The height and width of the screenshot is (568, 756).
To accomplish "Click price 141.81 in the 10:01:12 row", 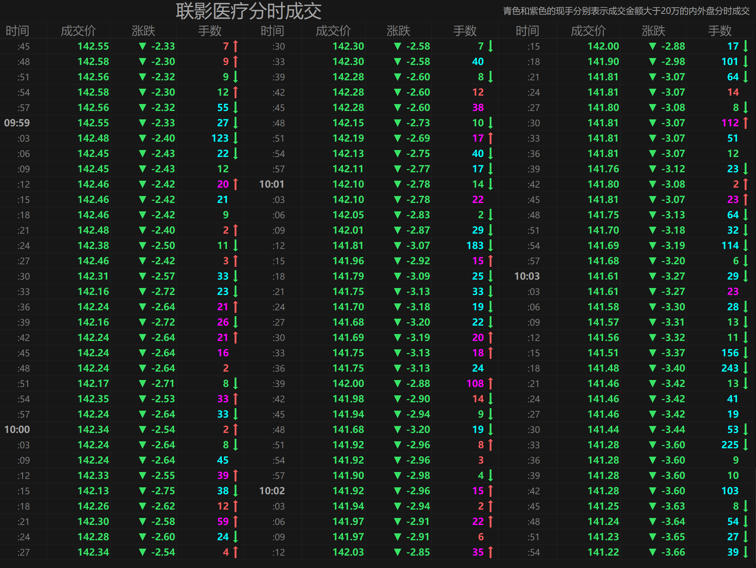I will (x=348, y=245).
